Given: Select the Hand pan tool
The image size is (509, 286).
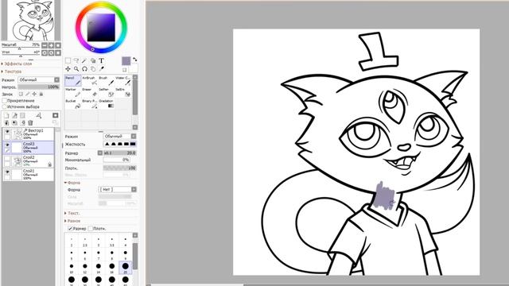Looking at the screenshot, I should 93,69.
